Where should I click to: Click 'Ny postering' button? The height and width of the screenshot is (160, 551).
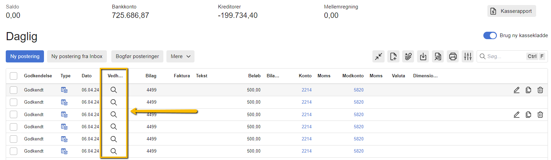point(25,56)
